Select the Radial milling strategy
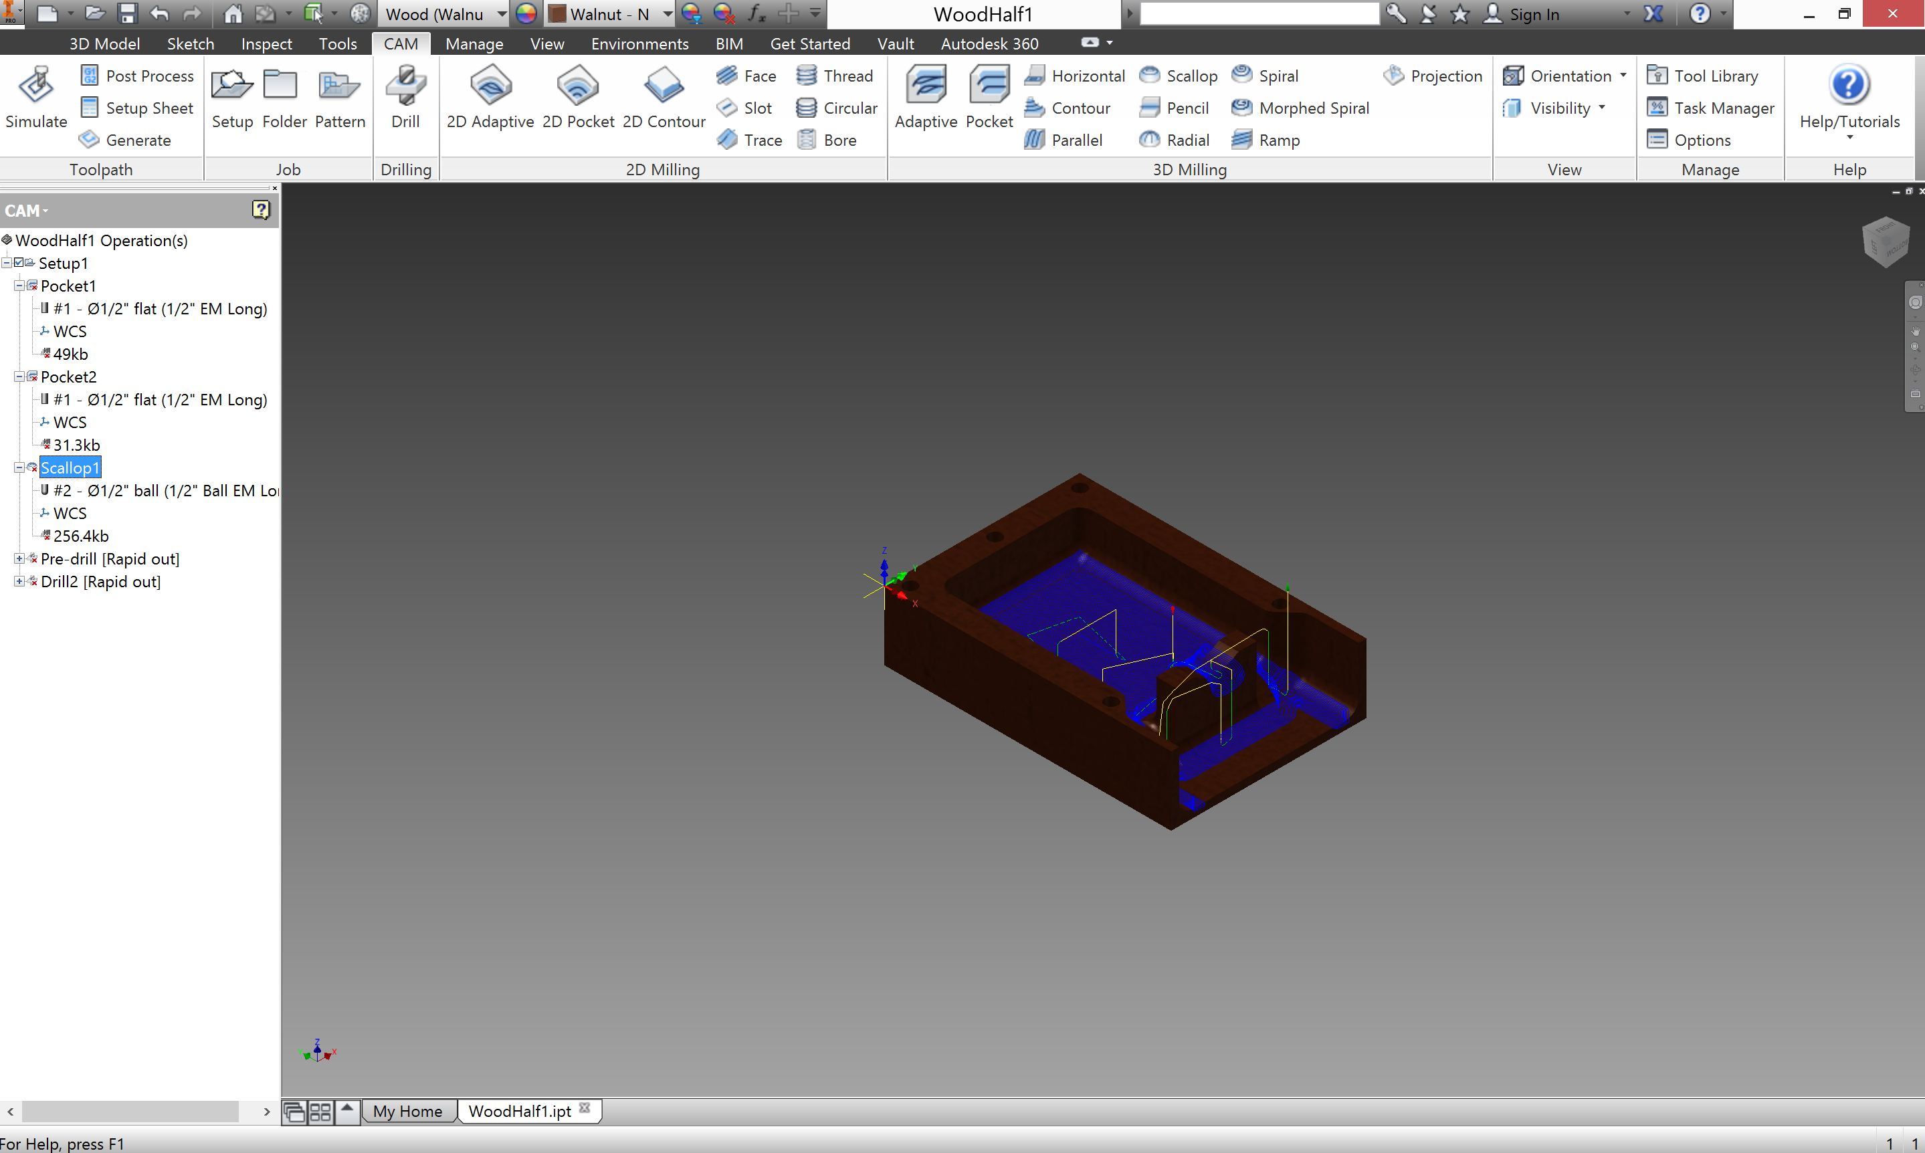The width and height of the screenshot is (1925, 1153). point(1176,140)
